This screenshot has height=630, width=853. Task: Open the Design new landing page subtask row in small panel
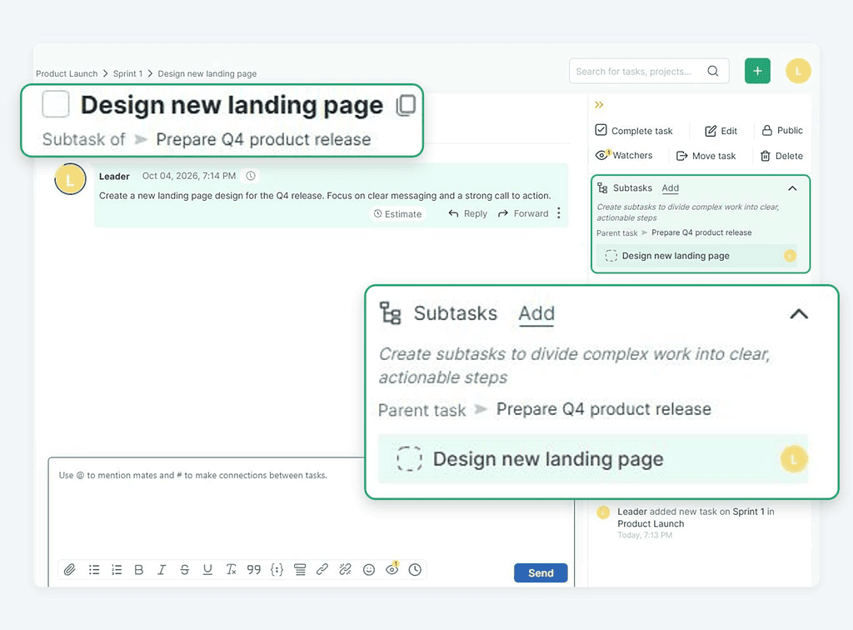pos(697,256)
